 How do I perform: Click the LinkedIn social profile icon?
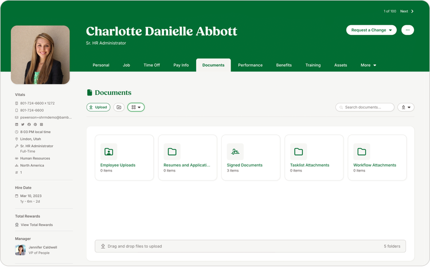click(x=17, y=125)
